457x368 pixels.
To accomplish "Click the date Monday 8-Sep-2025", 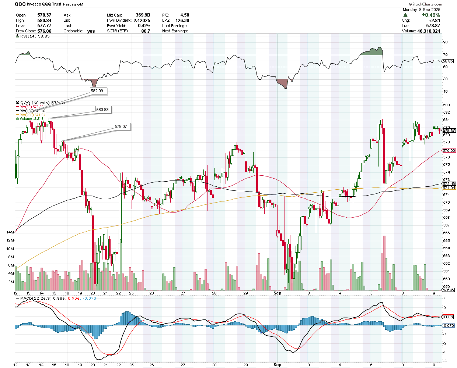I will click(x=421, y=10).
